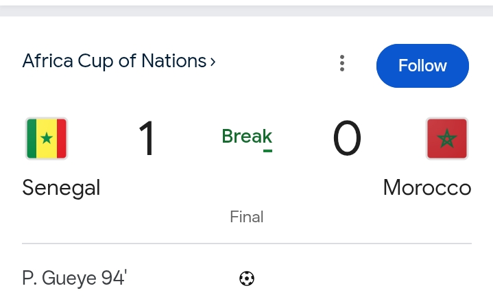The height and width of the screenshot is (308, 493).
Task: Click Morocco's score of 0
Action: click(x=347, y=139)
